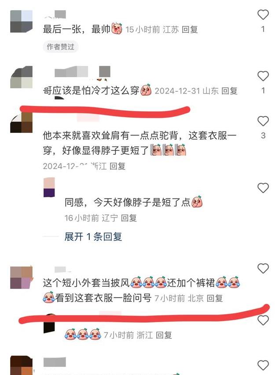
Task: Tap heart on '同感，今天好像脖子是短了点' reply
Action: pyautogui.click(x=263, y=188)
